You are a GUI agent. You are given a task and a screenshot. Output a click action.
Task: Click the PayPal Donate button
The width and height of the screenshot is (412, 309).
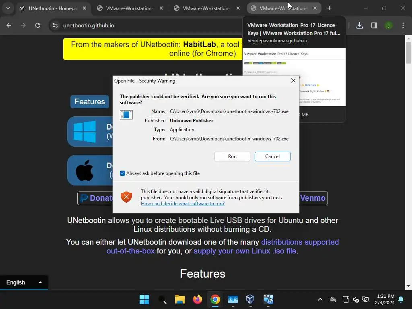click(95, 198)
